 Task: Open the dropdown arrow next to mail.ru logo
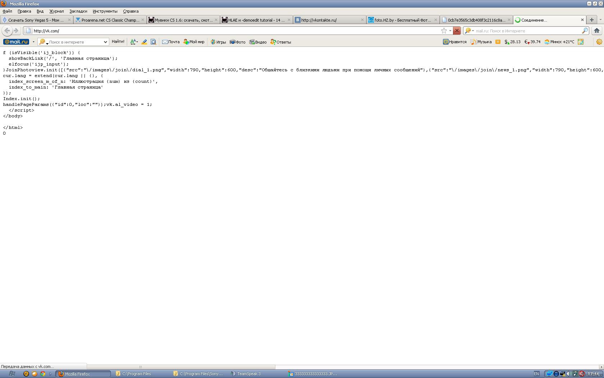click(33, 42)
